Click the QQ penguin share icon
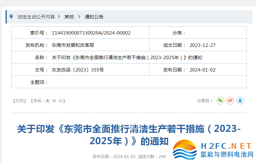The width and height of the screenshot is (256, 163). tap(240, 100)
